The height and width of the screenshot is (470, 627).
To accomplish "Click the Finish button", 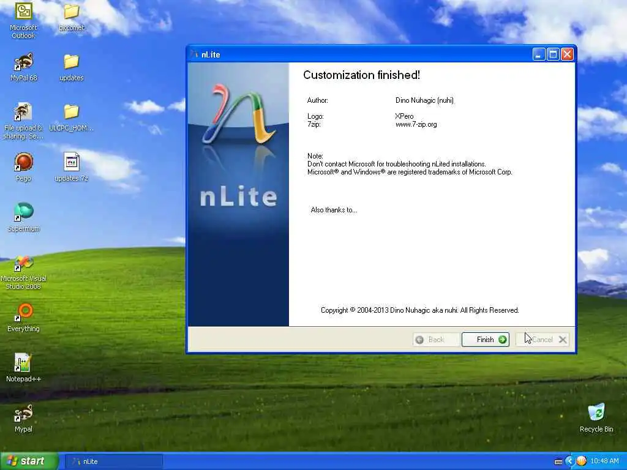I will (486, 339).
